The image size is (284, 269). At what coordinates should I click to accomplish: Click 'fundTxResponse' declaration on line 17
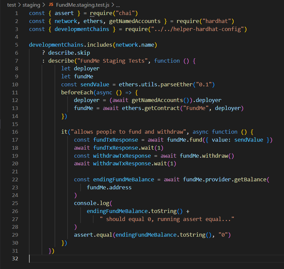click(116, 140)
